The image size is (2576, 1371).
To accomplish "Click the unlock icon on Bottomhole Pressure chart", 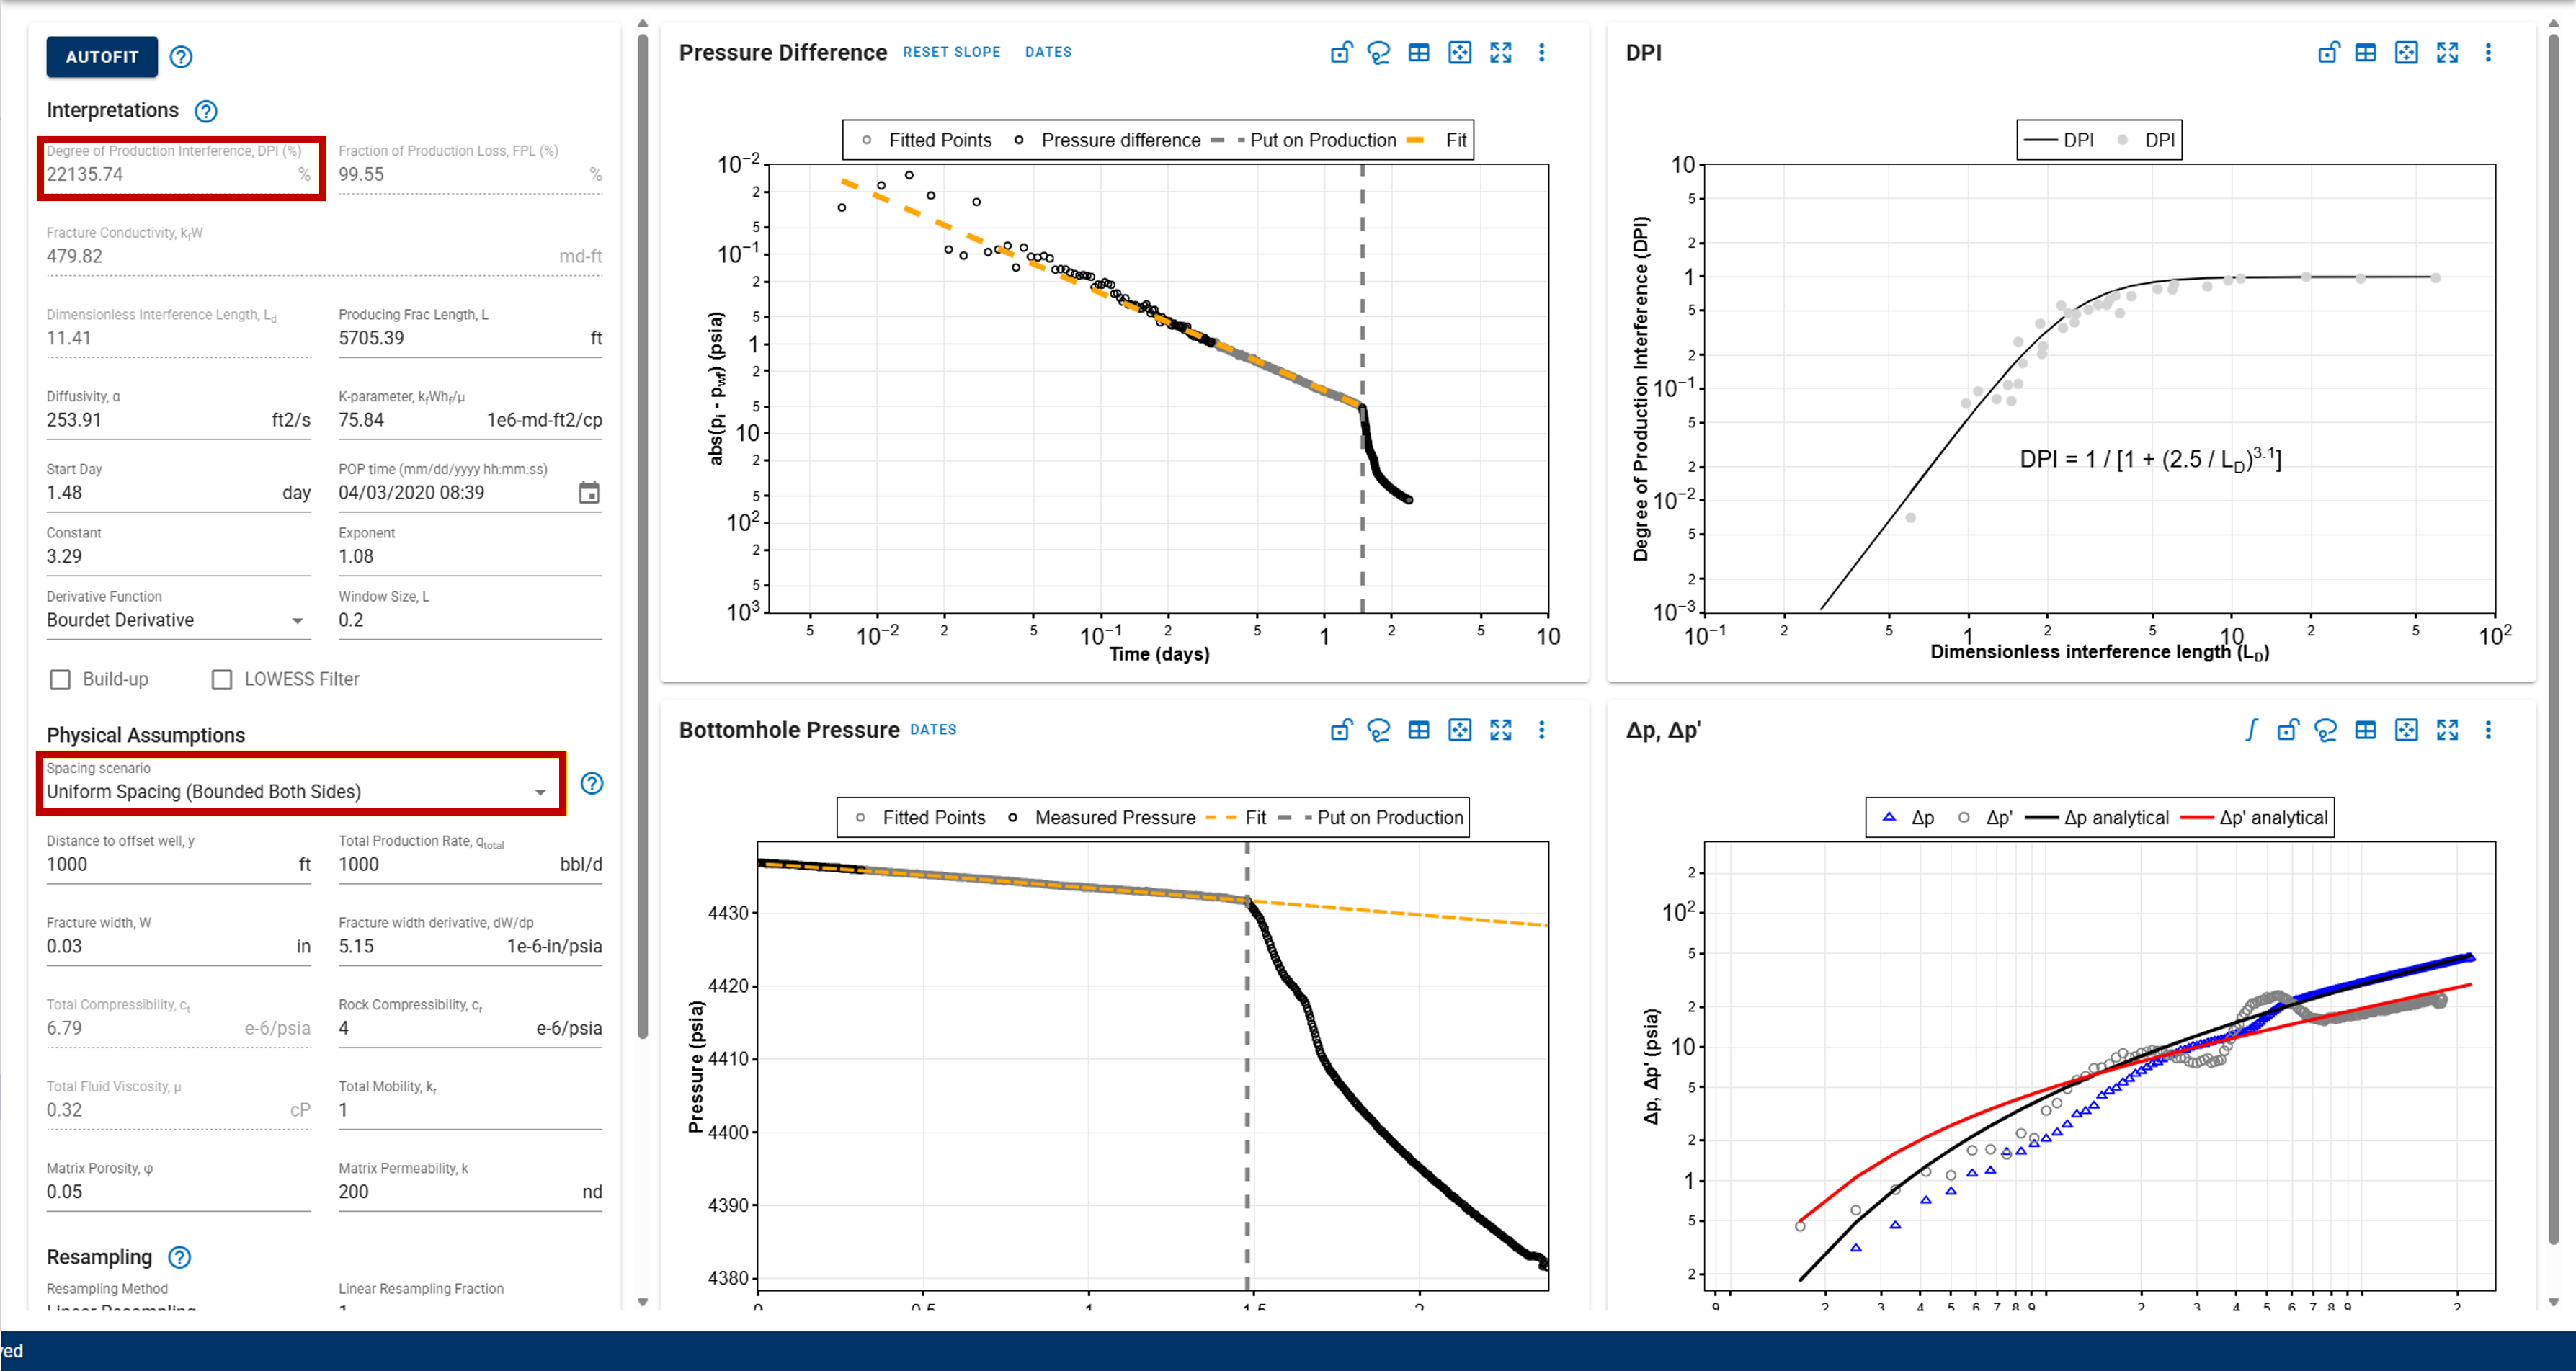I will [1341, 730].
